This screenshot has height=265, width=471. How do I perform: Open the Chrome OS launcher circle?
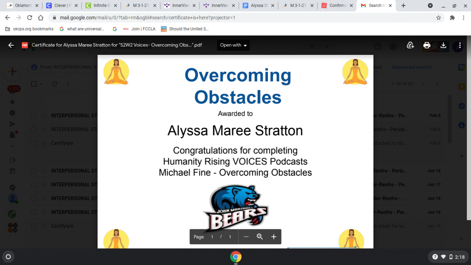coord(8,257)
